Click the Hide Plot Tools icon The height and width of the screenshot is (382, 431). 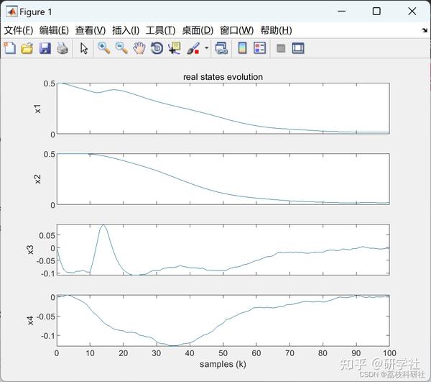click(x=281, y=48)
